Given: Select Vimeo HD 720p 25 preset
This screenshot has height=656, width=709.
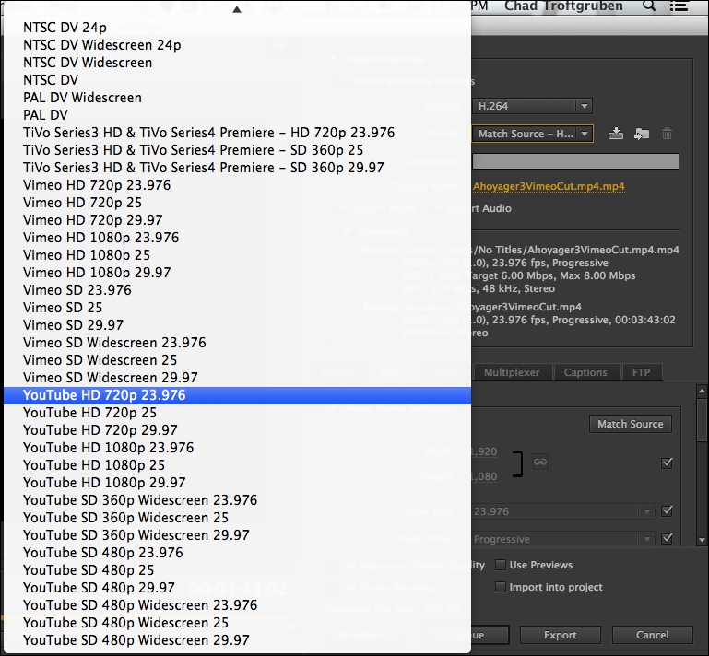Looking at the screenshot, I should [x=237, y=203].
